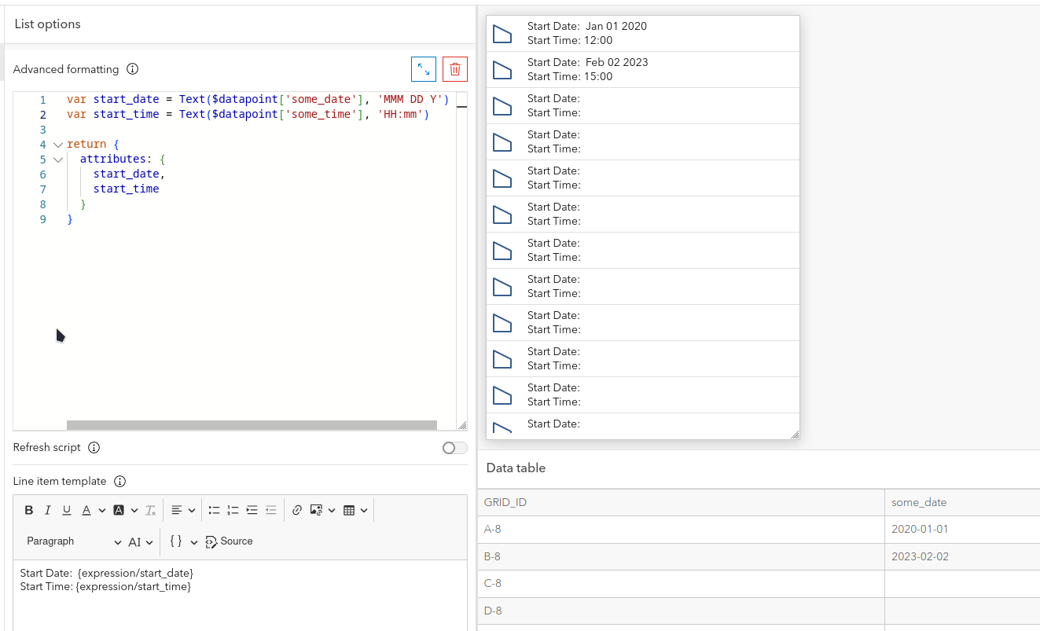Apply underline formatting
Screen dimensions: 1040x631
66,509
